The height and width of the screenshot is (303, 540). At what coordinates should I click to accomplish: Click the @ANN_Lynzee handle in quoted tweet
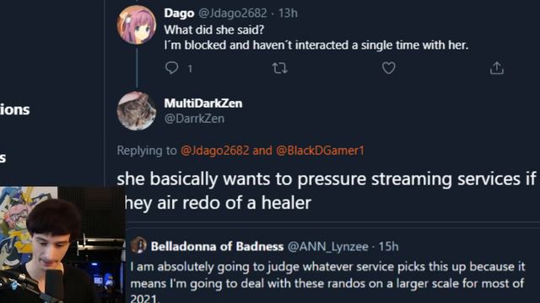[x=328, y=247]
